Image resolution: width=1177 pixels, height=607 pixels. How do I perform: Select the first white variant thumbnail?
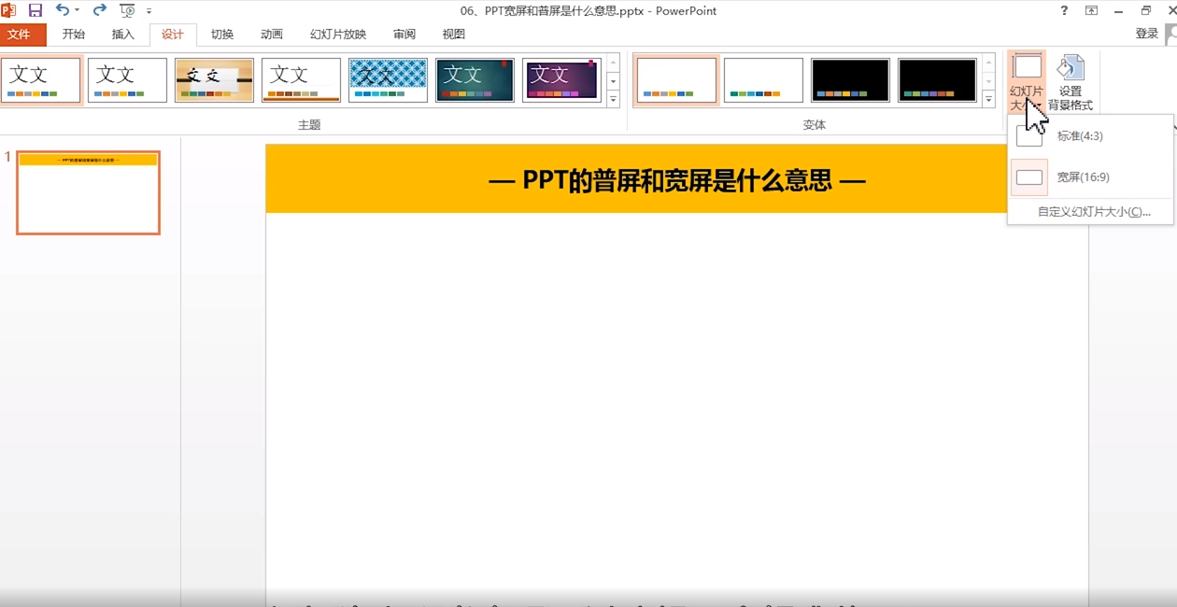[677, 80]
